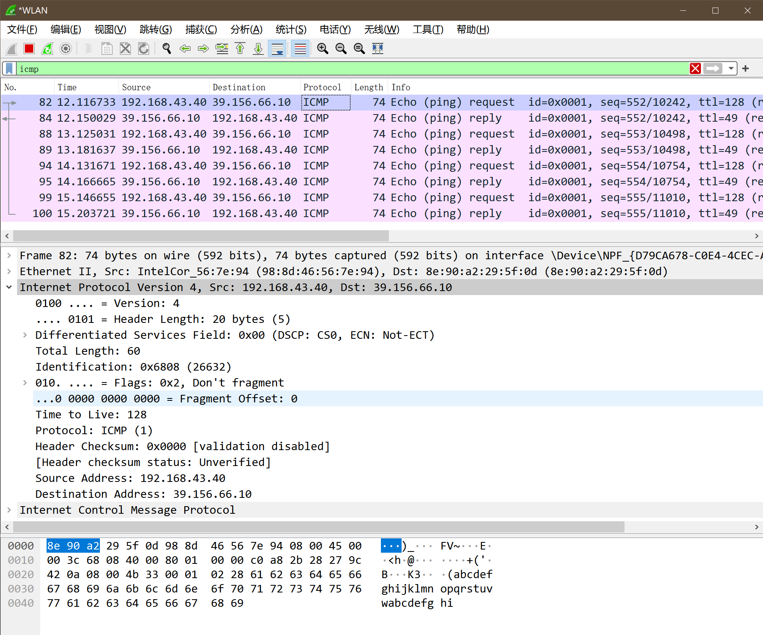This screenshot has height=635, width=763.
Task: Stop the running capture with red square
Action: pyautogui.click(x=29, y=49)
